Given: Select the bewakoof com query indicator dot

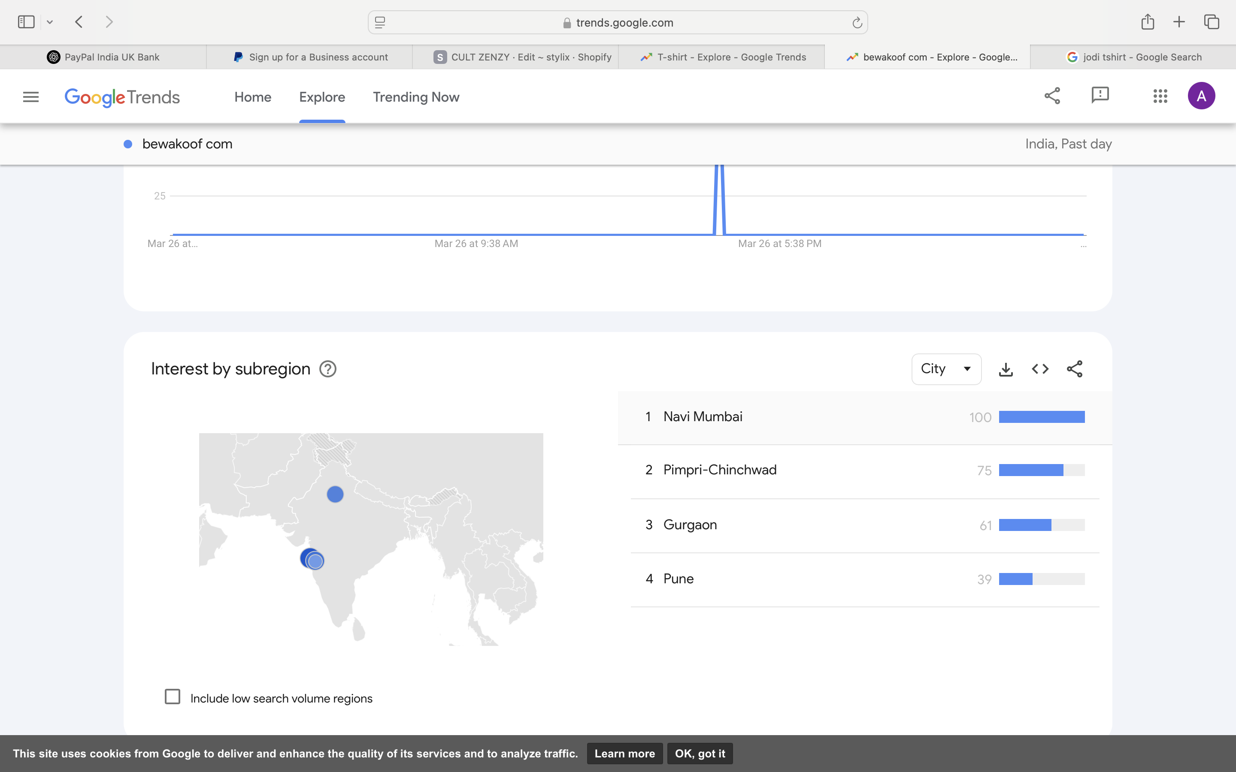Looking at the screenshot, I should tap(128, 144).
